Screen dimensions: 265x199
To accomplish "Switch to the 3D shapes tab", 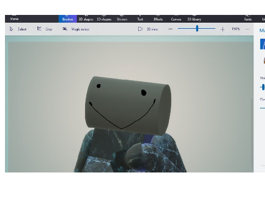I will (104, 19).
